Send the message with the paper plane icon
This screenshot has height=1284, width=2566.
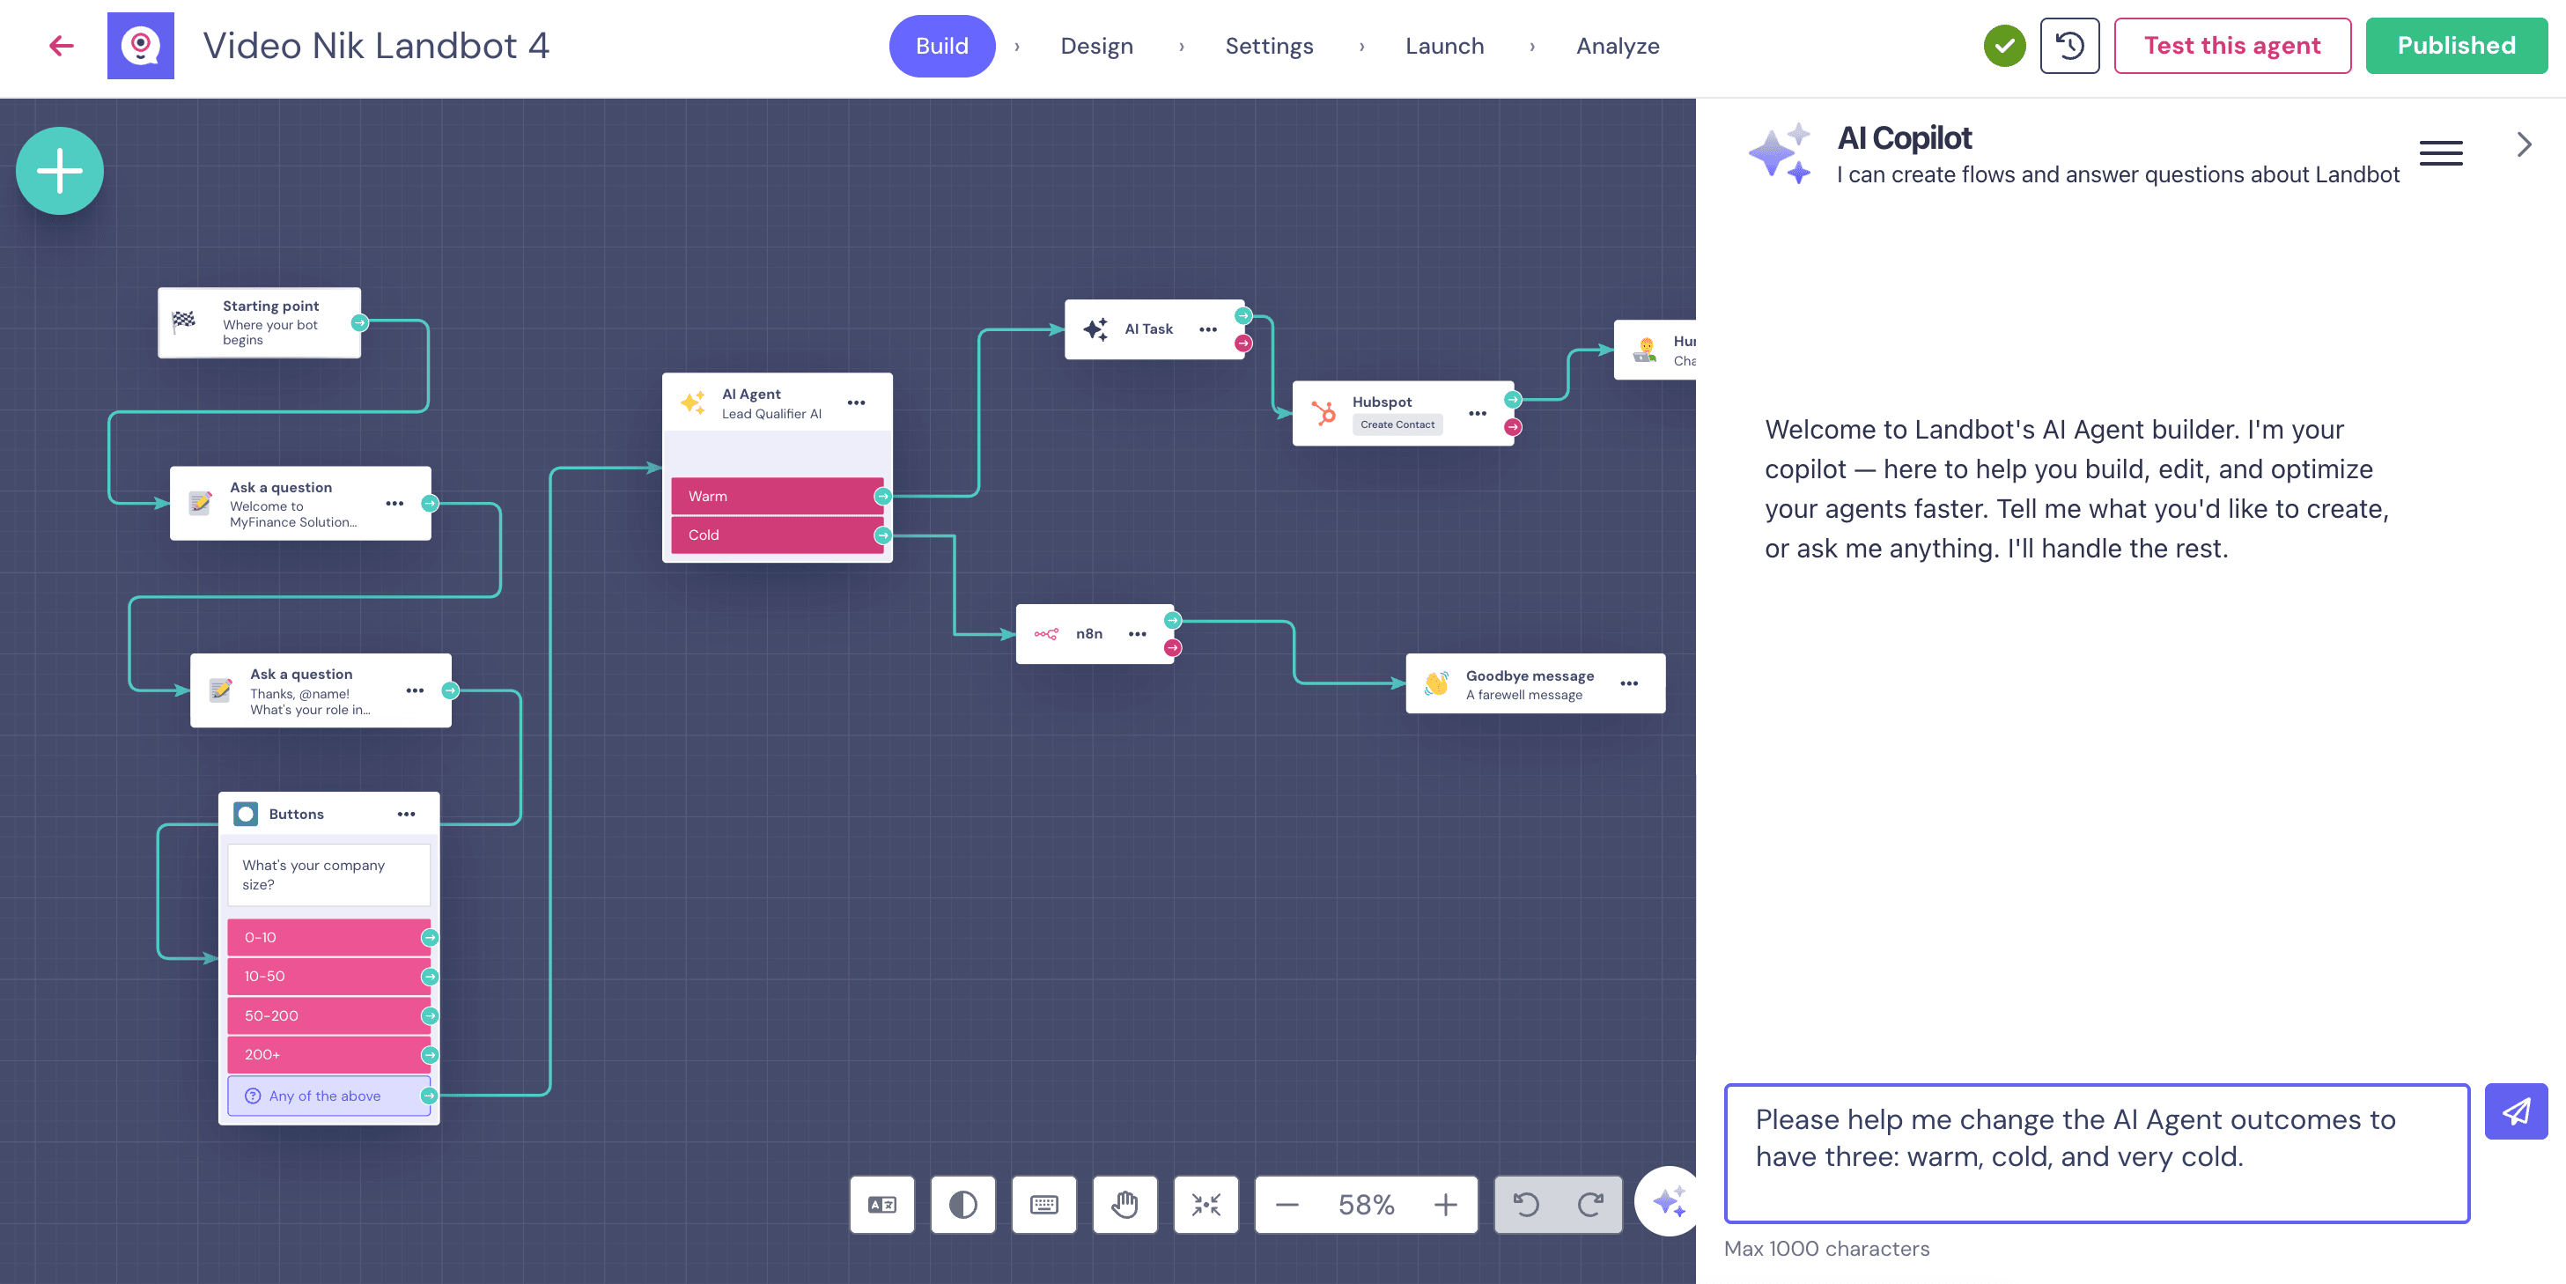tap(2518, 1111)
